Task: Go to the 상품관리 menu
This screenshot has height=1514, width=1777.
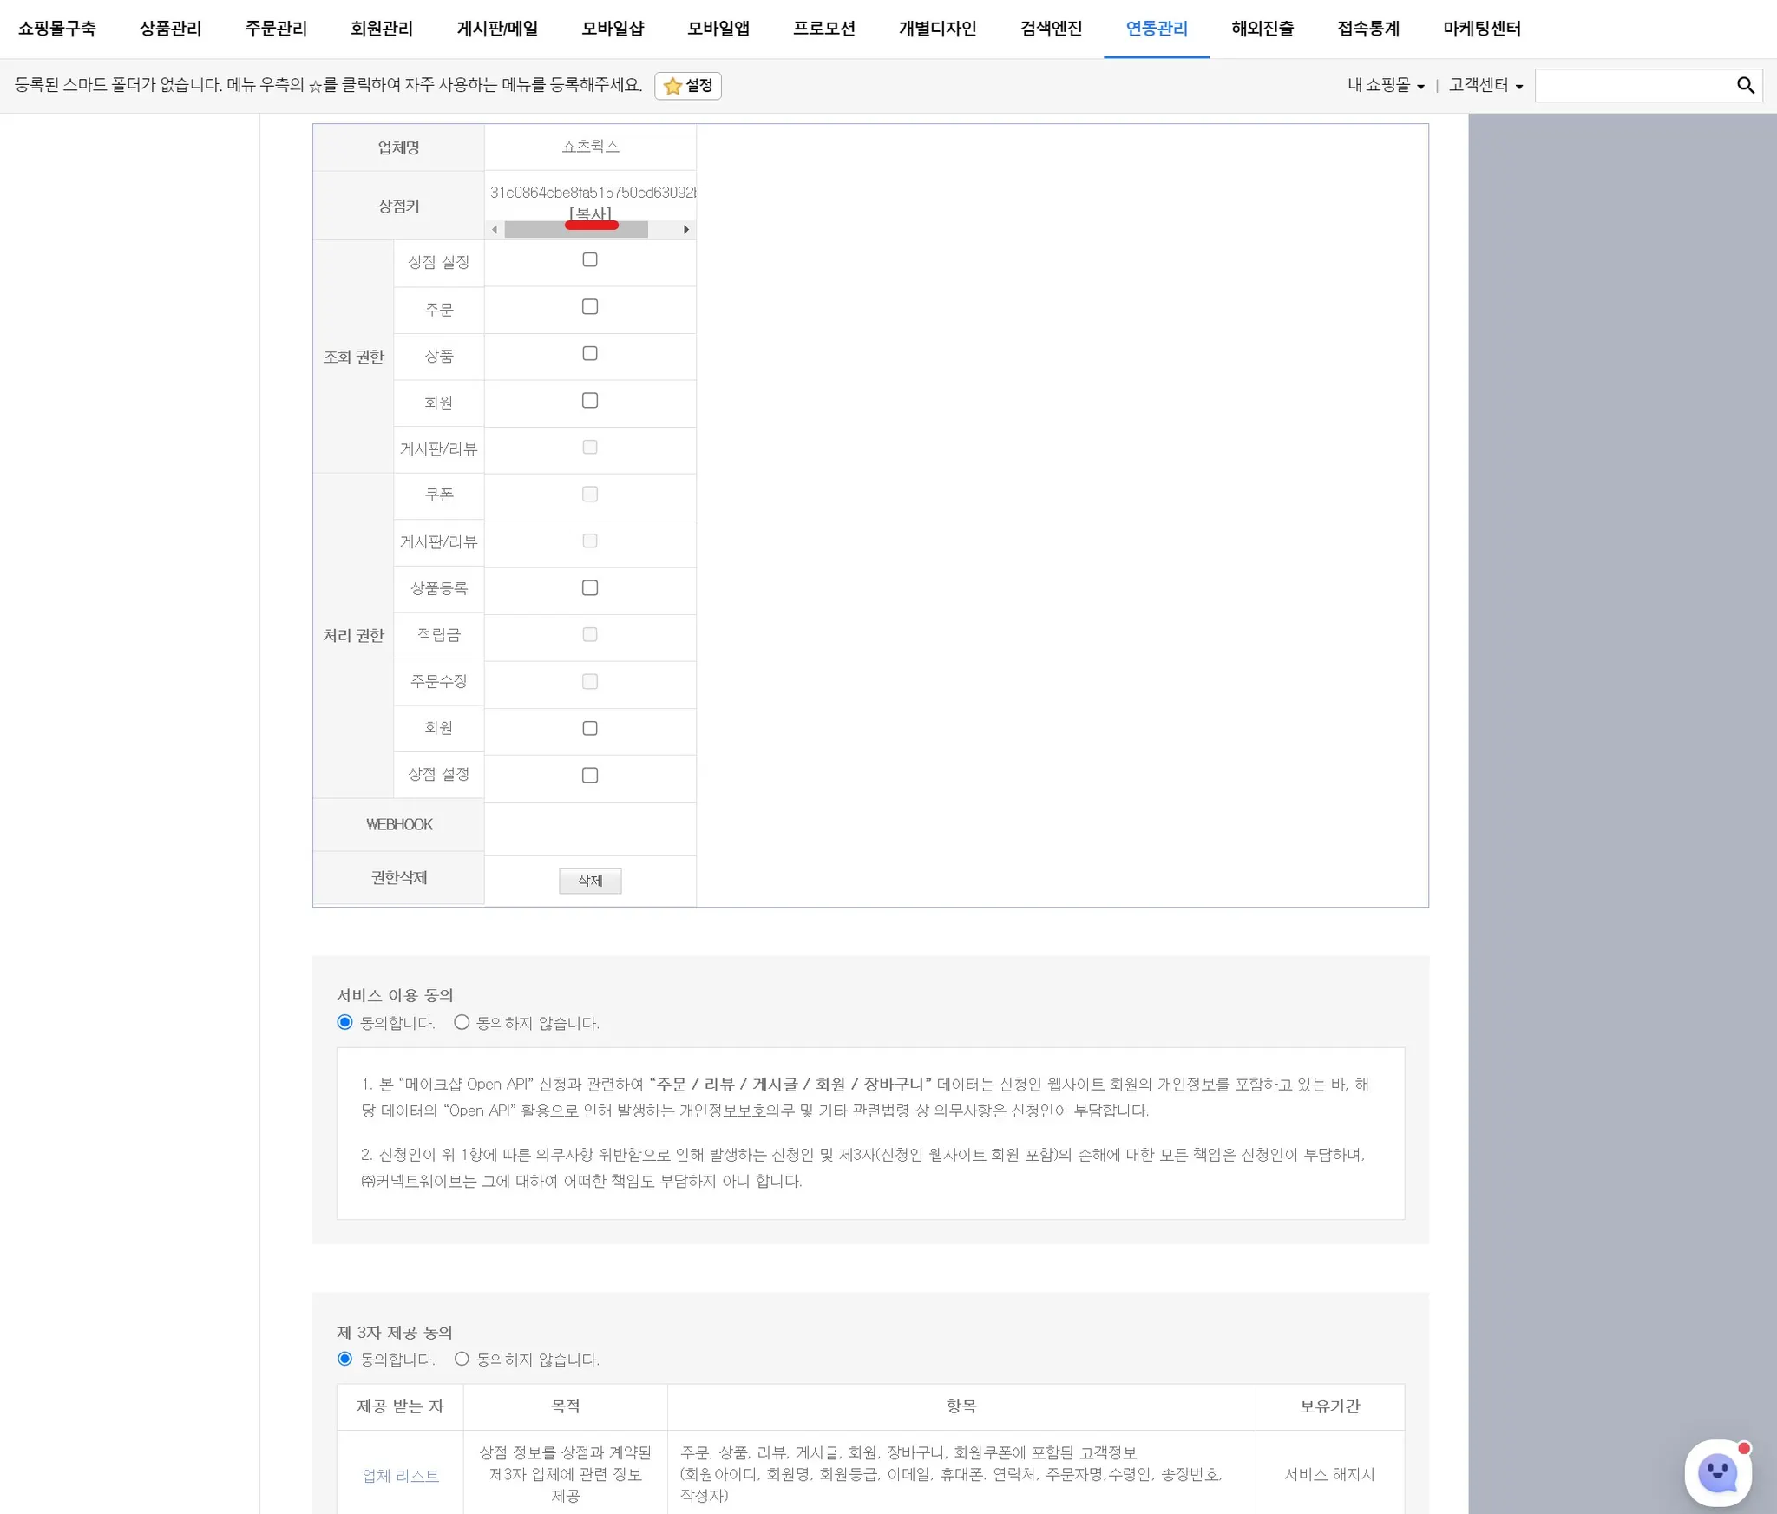Action: (x=170, y=29)
